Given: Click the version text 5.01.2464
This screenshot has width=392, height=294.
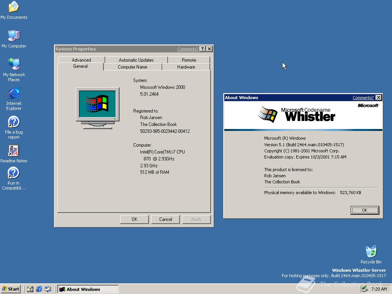Looking at the screenshot, I should click(149, 94).
